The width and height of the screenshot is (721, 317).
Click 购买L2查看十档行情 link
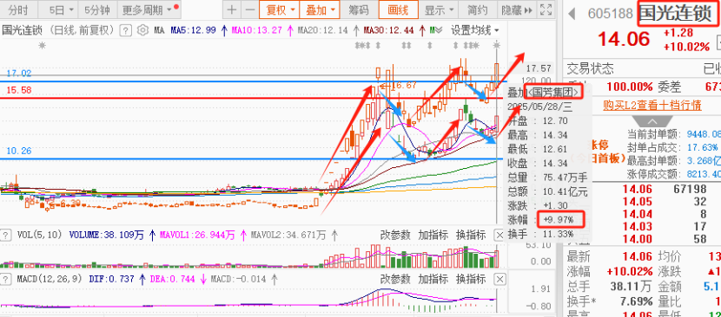click(x=652, y=106)
